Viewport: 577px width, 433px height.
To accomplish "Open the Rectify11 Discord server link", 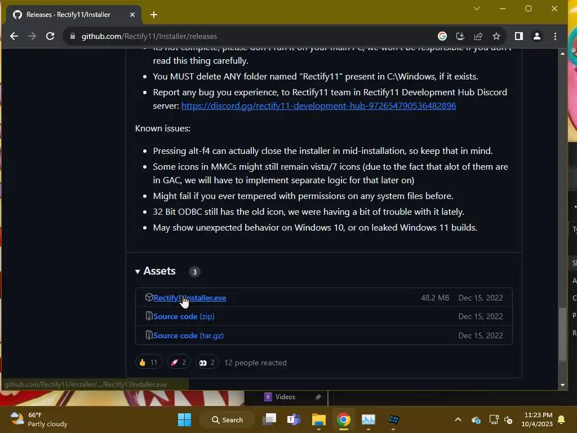I will pyautogui.click(x=319, y=105).
